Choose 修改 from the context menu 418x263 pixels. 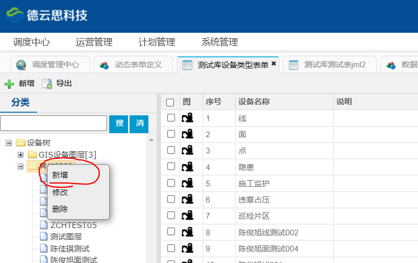[60, 192]
